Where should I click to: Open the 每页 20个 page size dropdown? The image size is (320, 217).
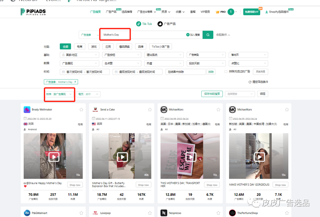click(88, 94)
